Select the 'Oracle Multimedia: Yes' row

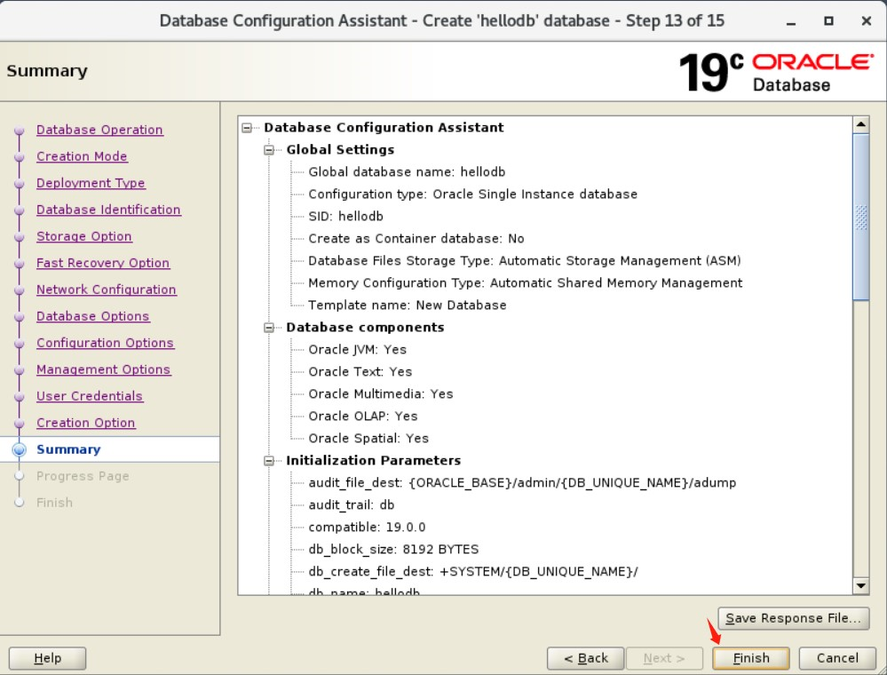tap(381, 393)
